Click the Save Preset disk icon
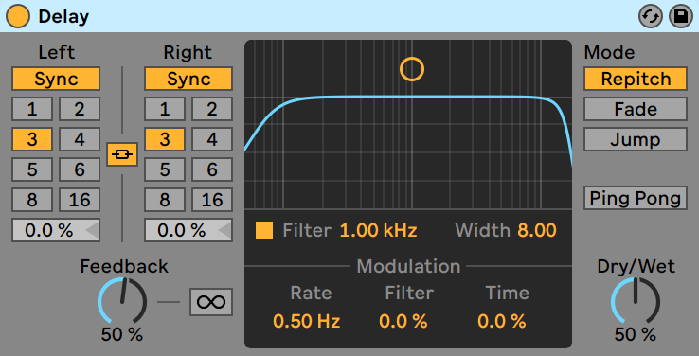 (681, 17)
